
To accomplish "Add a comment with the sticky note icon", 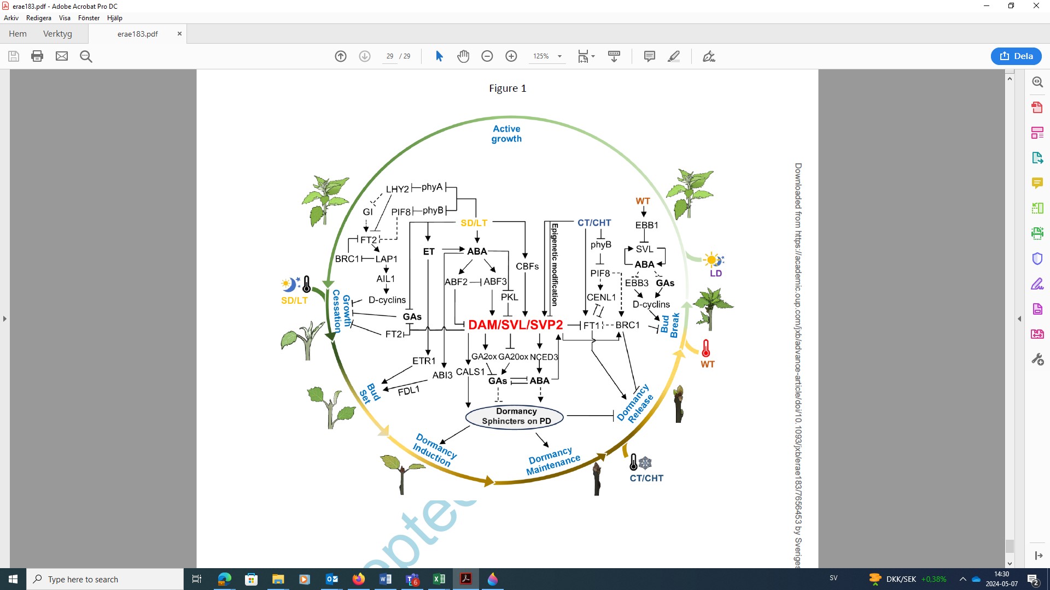I will click(x=650, y=56).
